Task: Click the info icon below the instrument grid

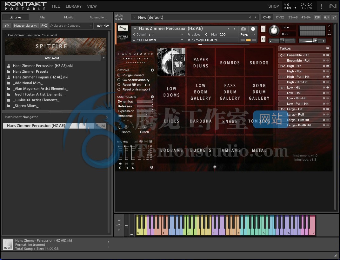Action: click(215, 167)
